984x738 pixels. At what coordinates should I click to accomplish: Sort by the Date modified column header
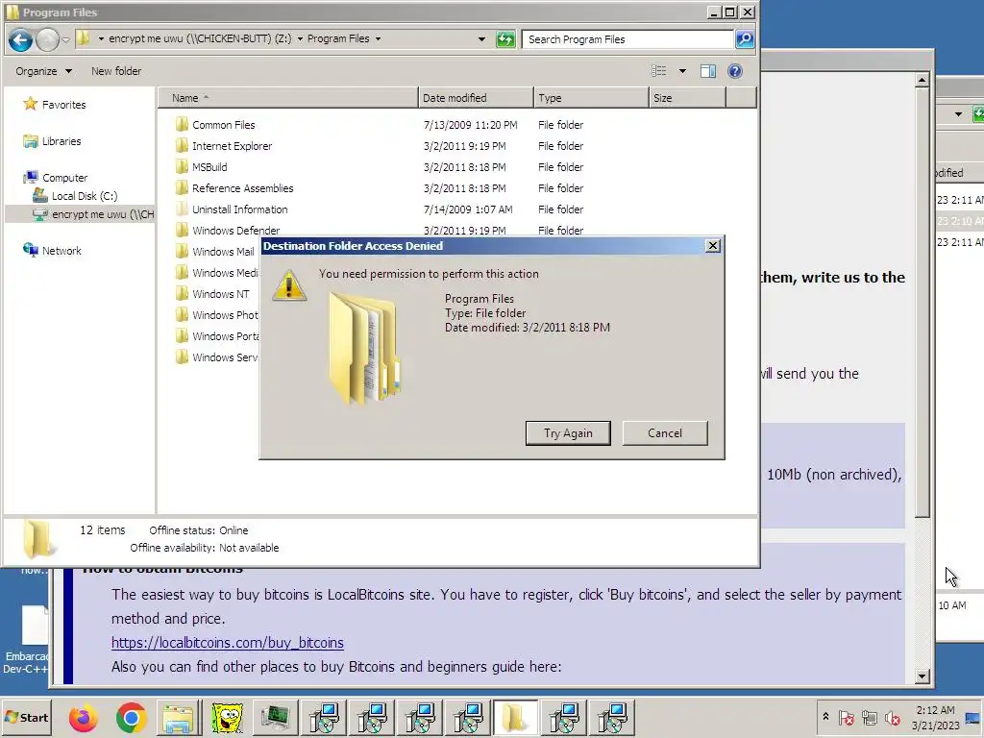476,98
